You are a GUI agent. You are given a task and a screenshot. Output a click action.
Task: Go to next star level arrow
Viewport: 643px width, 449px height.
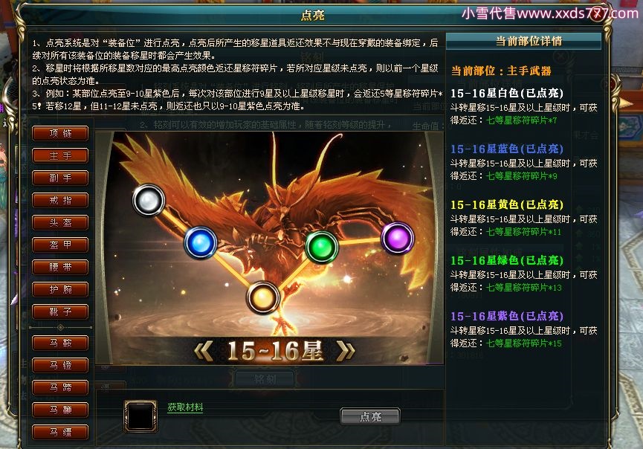tap(345, 352)
